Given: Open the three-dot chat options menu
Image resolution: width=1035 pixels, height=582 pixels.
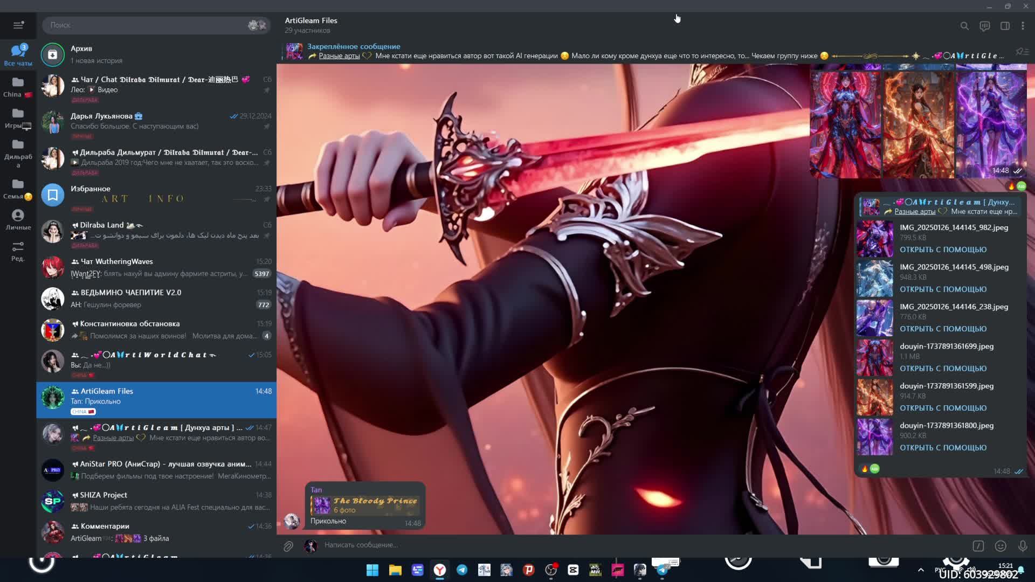Looking at the screenshot, I should (1023, 26).
